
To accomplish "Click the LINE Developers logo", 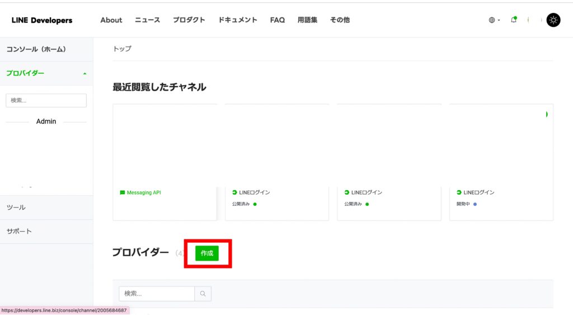I will [41, 20].
